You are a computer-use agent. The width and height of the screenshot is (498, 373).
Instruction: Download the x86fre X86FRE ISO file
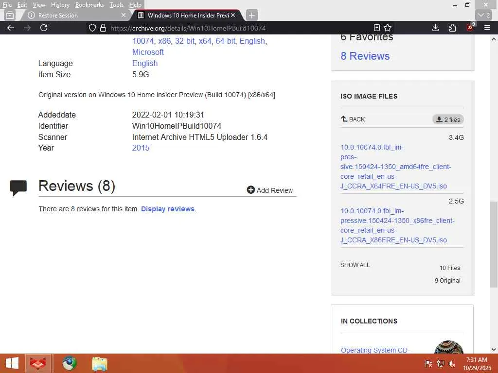pyautogui.click(x=397, y=225)
